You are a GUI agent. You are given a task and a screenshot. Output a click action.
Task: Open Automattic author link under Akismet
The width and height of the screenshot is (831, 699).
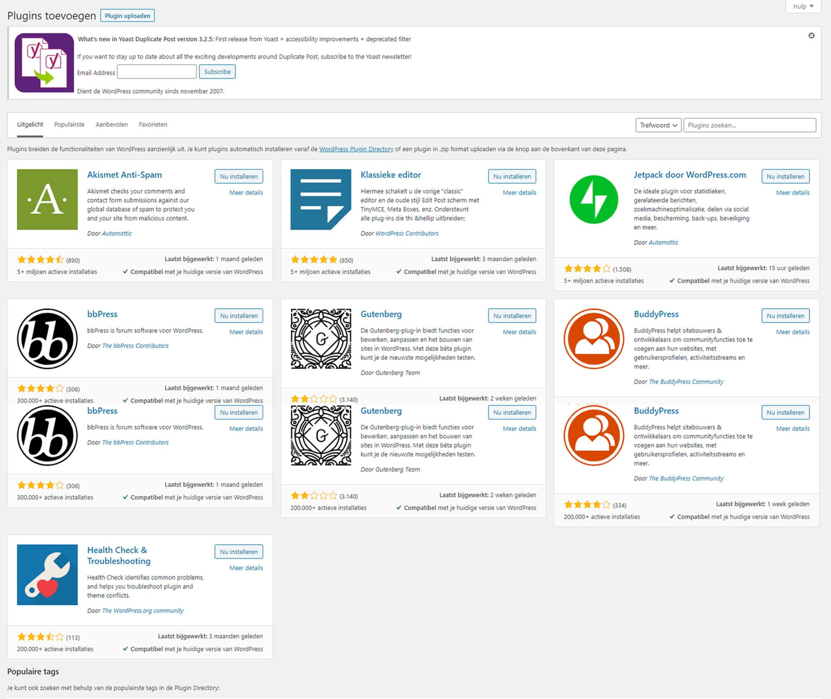tap(117, 233)
